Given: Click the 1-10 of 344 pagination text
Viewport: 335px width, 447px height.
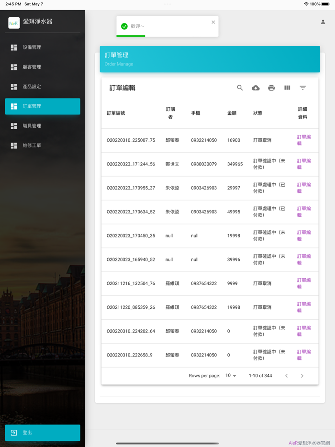Looking at the screenshot, I should [260, 376].
